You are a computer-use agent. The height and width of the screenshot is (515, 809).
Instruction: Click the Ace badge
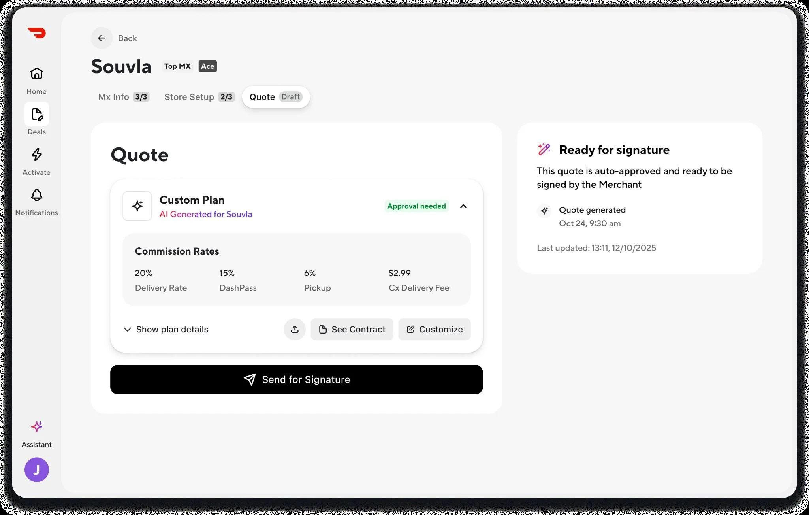207,66
